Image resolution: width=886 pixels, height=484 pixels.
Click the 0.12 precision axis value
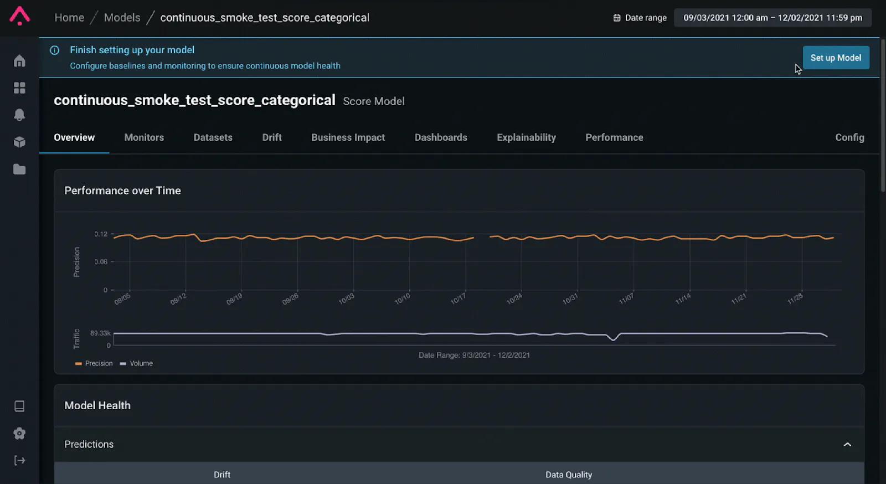[x=101, y=234]
